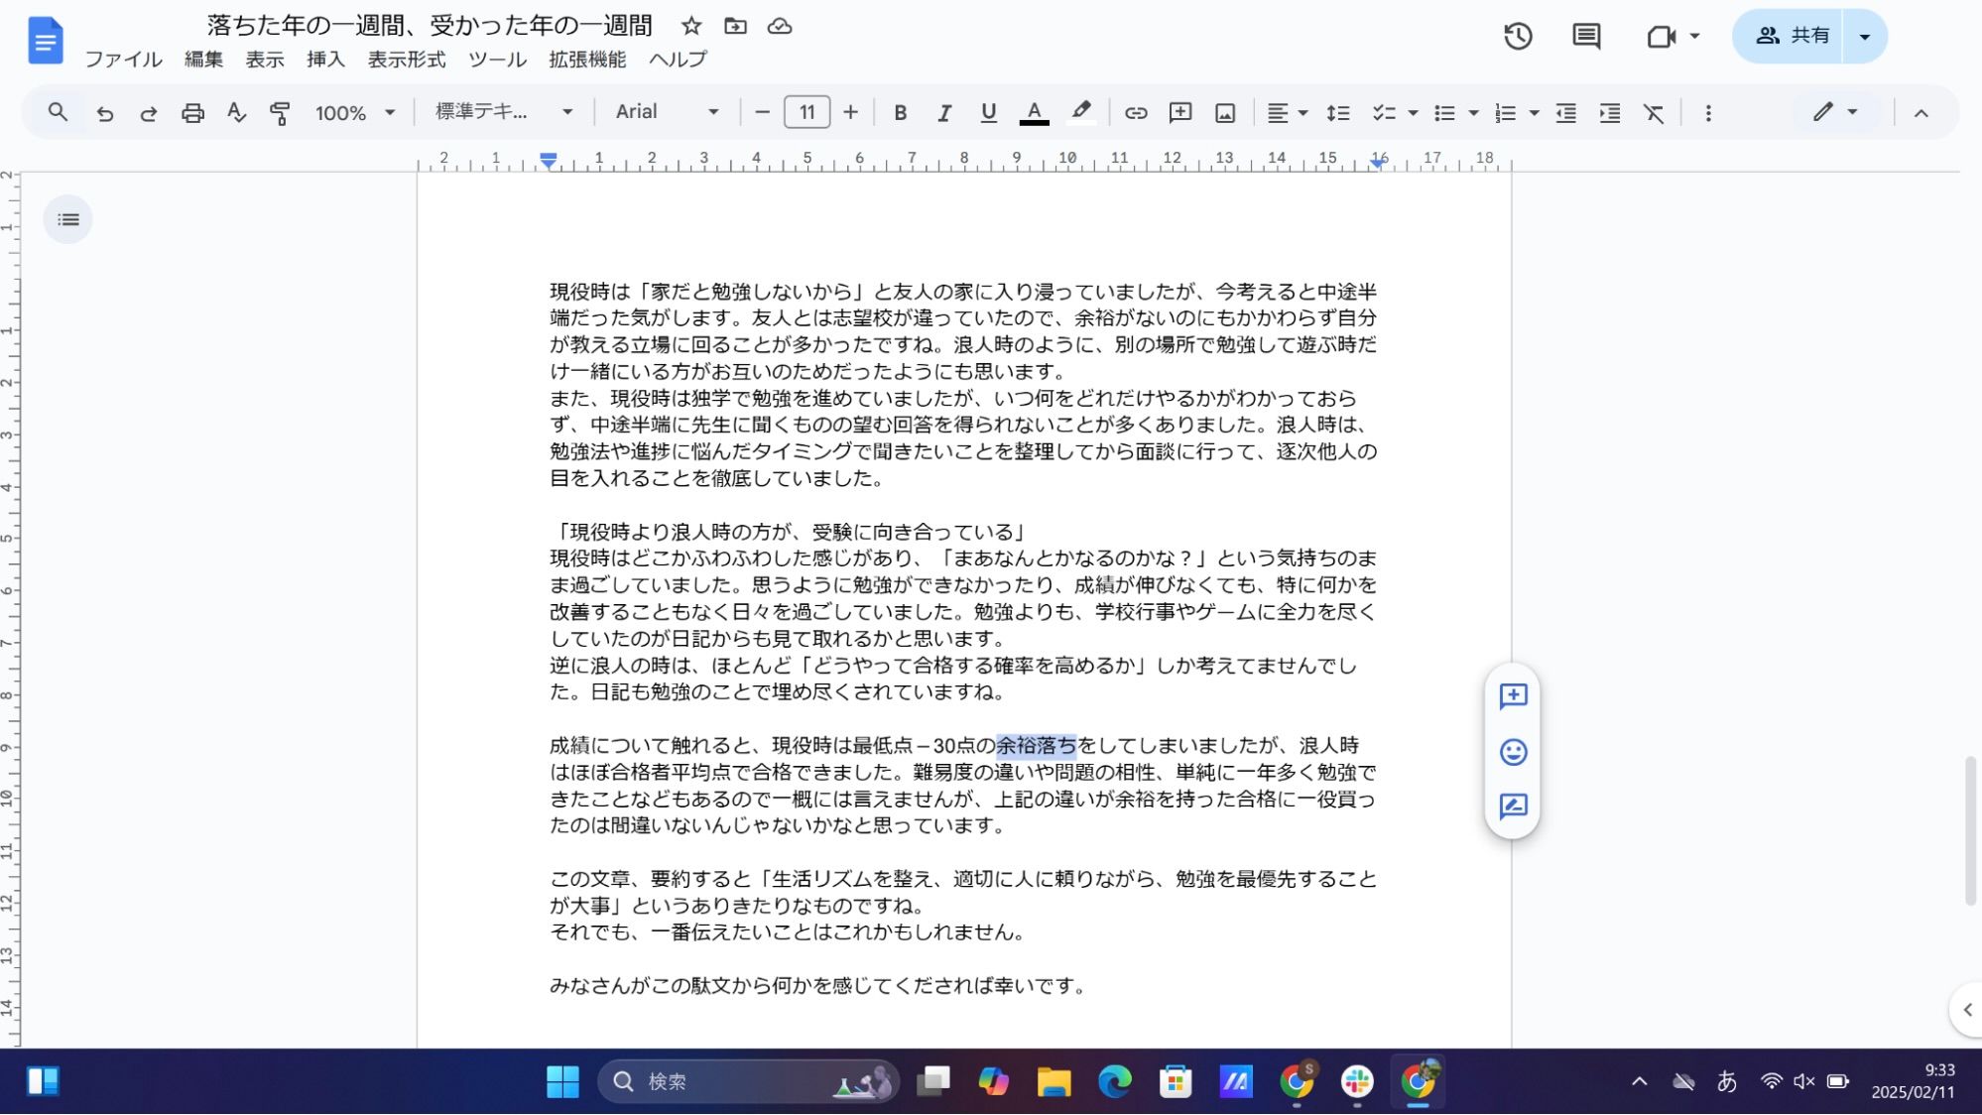Apply italic formatting
1982x1115 pixels.
tap(943, 112)
